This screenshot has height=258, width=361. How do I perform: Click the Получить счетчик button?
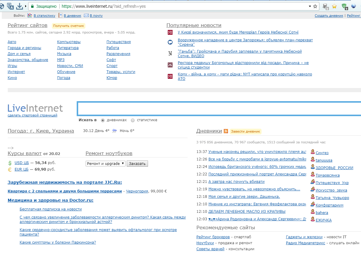click(x=69, y=26)
